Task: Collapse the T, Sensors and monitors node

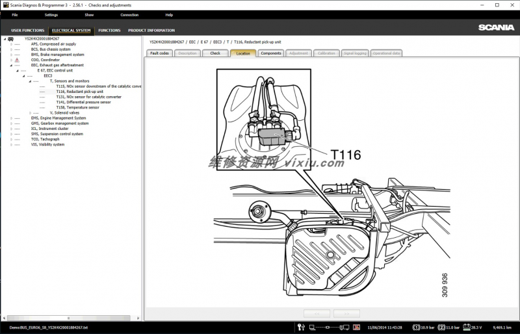Action: tap(30, 81)
